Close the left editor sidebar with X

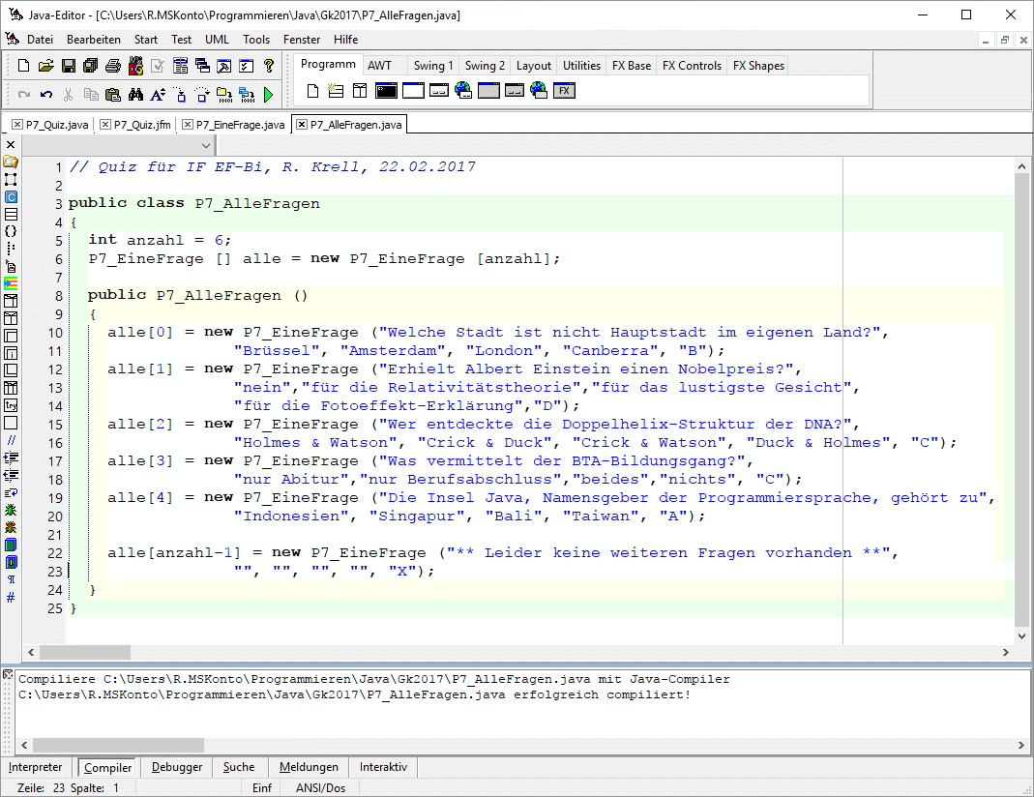tap(11, 144)
